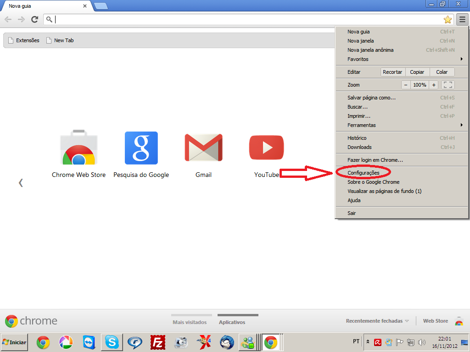470x352 pixels.
Task: Click the bookmark star in address bar
Action: pos(448,20)
